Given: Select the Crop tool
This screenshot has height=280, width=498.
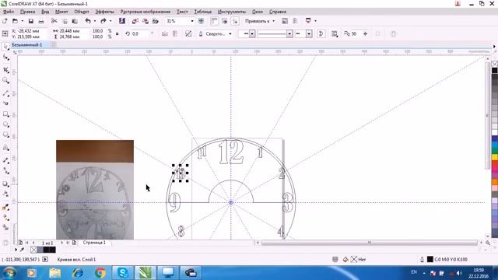Looking at the screenshot, I should pyautogui.click(x=5, y=69).
